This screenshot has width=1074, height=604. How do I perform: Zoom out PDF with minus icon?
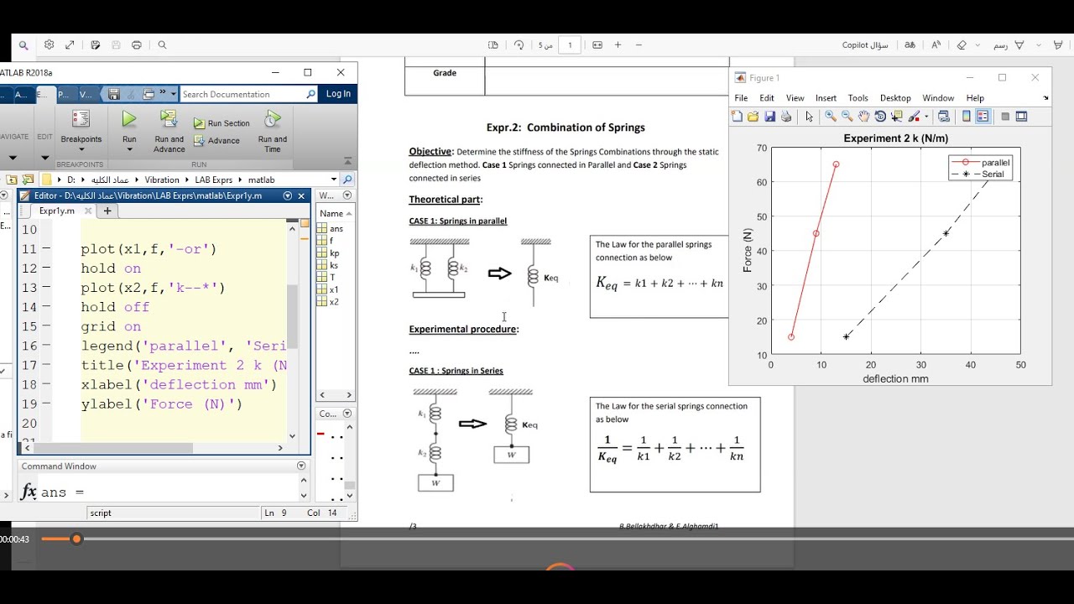639,45
